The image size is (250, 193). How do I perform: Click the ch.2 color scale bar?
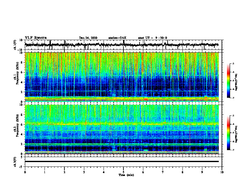coord(228,133)
